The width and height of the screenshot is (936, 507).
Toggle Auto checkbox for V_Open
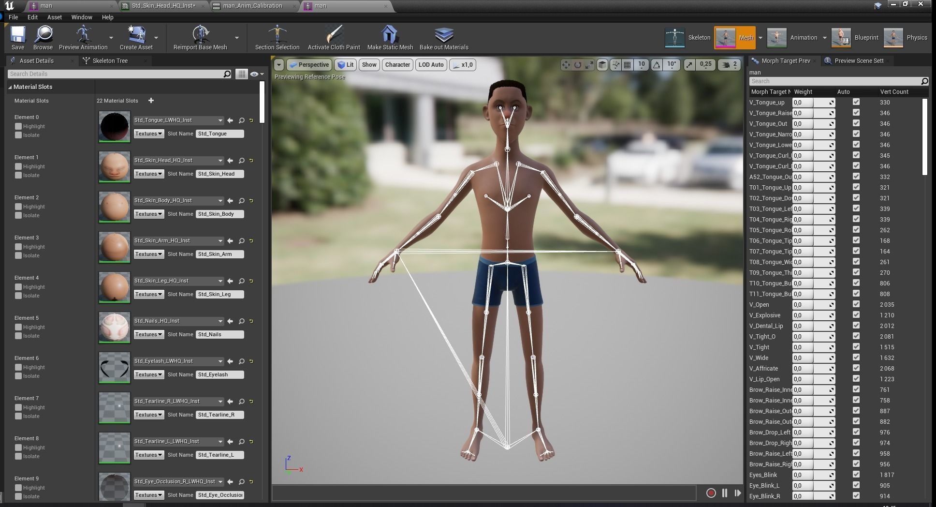856,304
